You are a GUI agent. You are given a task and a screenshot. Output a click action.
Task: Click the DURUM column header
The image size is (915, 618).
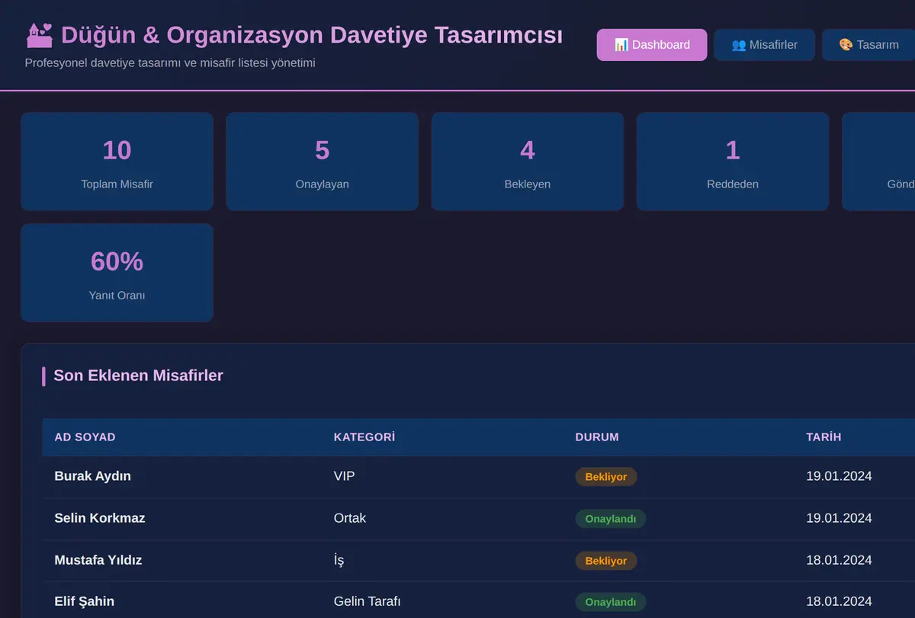tap(597, 437)
